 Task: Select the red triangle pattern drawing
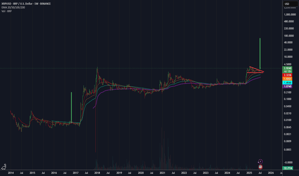[x=255, y=70]
